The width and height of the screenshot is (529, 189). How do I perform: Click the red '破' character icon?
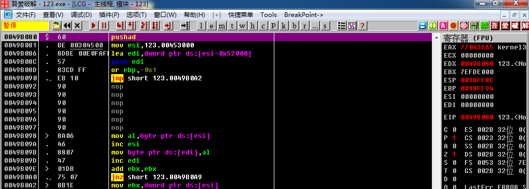[516, 26]
